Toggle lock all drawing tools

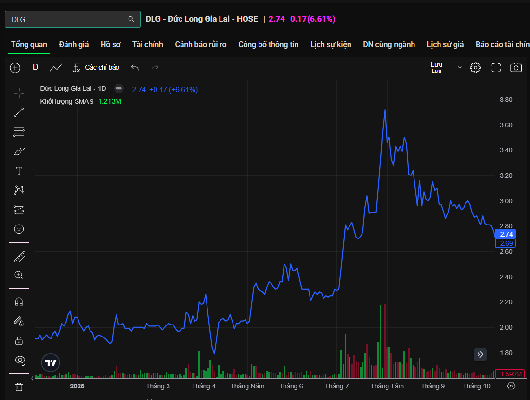(19, 340)
